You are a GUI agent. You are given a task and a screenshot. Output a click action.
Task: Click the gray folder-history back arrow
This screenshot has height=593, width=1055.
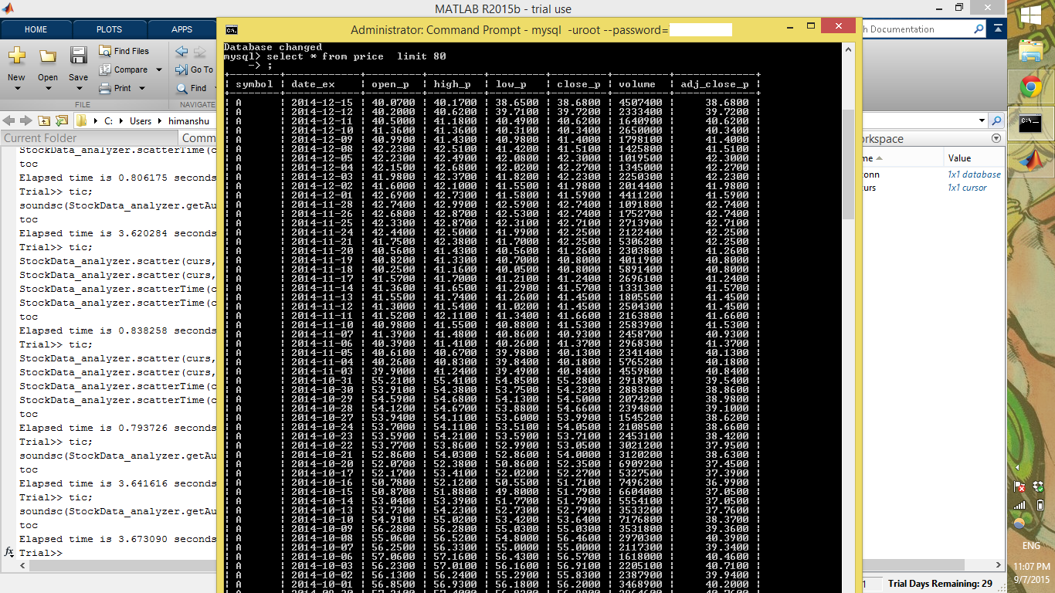click(10, 120)
